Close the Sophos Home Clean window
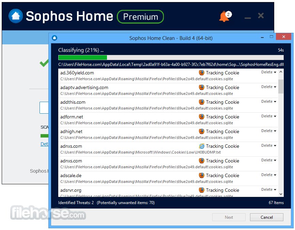 point(283,37)
